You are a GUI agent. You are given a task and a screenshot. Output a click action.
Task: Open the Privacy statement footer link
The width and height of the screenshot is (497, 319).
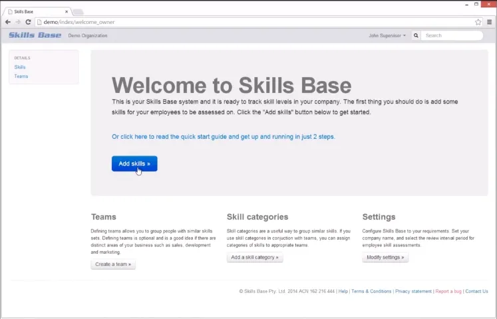click(413, 291)
